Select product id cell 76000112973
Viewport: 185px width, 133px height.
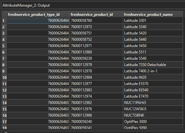[96, 27]
